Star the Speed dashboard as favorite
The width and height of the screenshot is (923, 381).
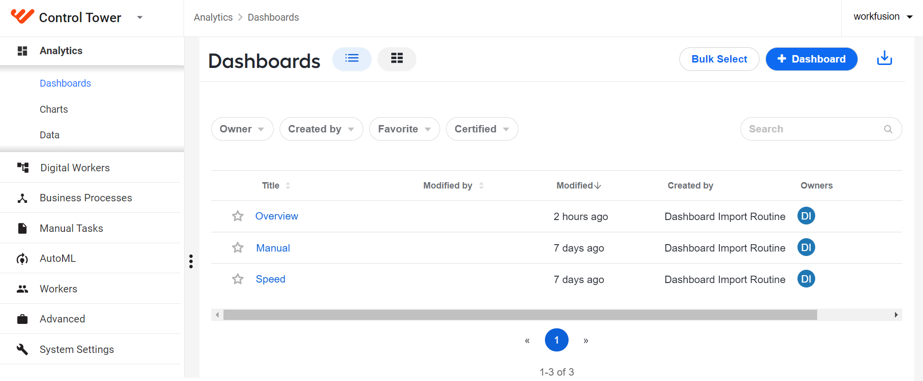point(238,279)
